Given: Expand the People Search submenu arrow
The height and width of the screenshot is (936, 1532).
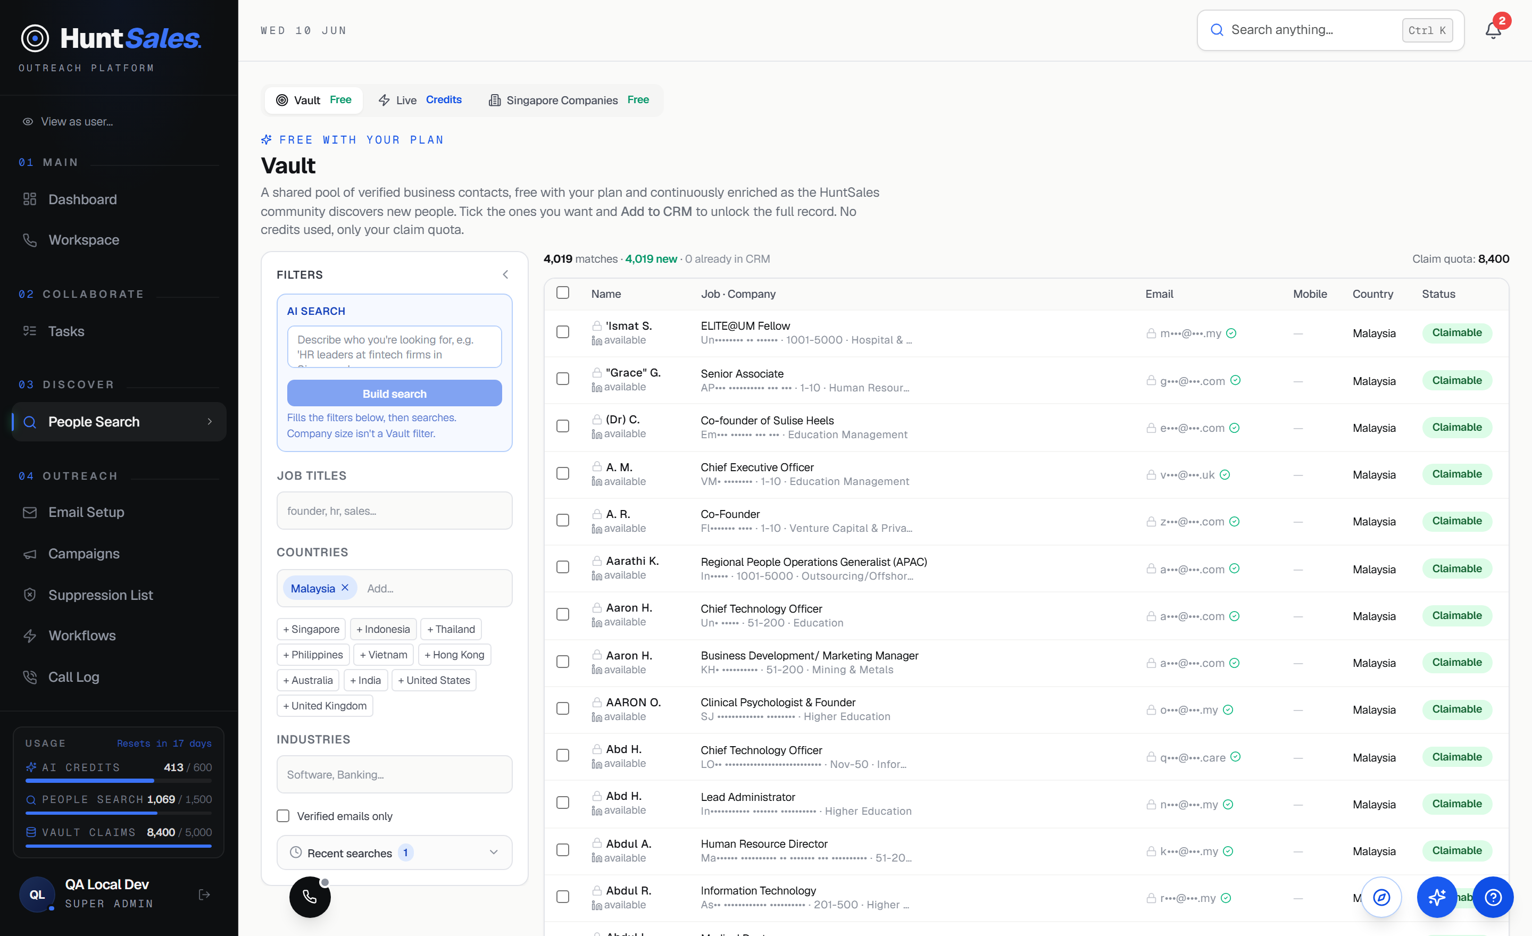Looking at the screenshot, I should click(x=210, y=421).
